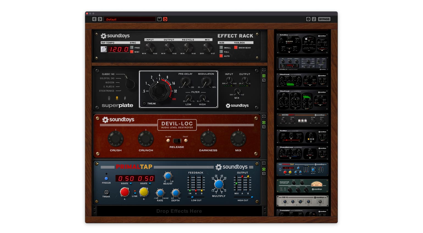The image size is (423, 233).
Task: Click the BYPASS button
Action: 324,19
